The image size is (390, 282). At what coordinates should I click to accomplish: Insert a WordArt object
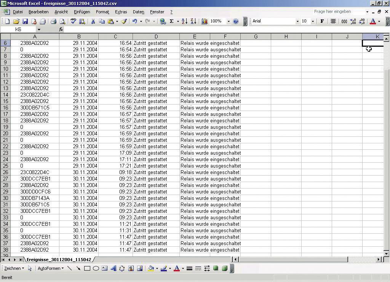[x=114, y=268]
